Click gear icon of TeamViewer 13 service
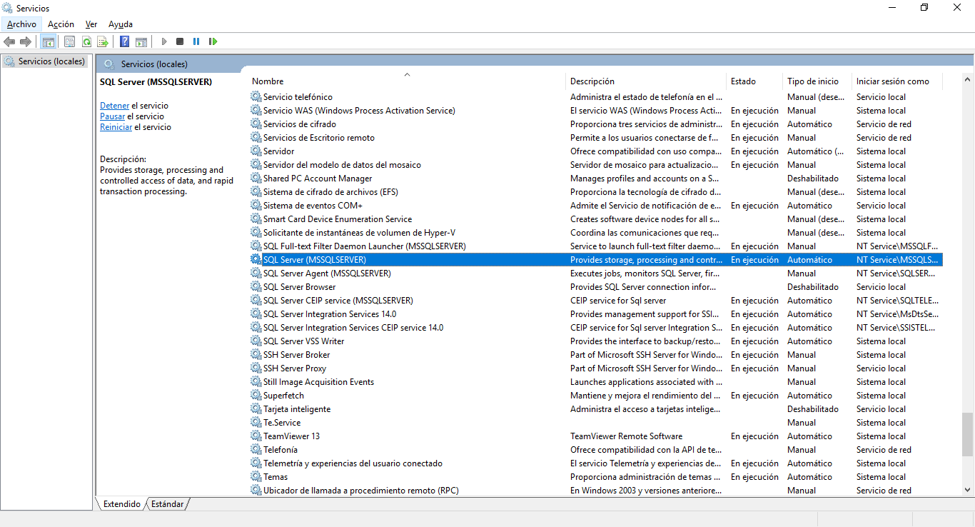This screenshot has width=975, height=527. click(x=256, y=436)
